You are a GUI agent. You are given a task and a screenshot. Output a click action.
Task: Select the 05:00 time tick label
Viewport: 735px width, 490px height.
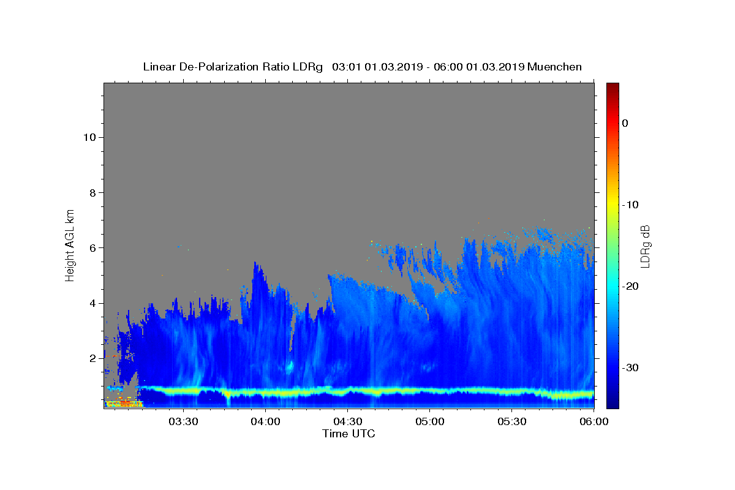tap(429, 422)
